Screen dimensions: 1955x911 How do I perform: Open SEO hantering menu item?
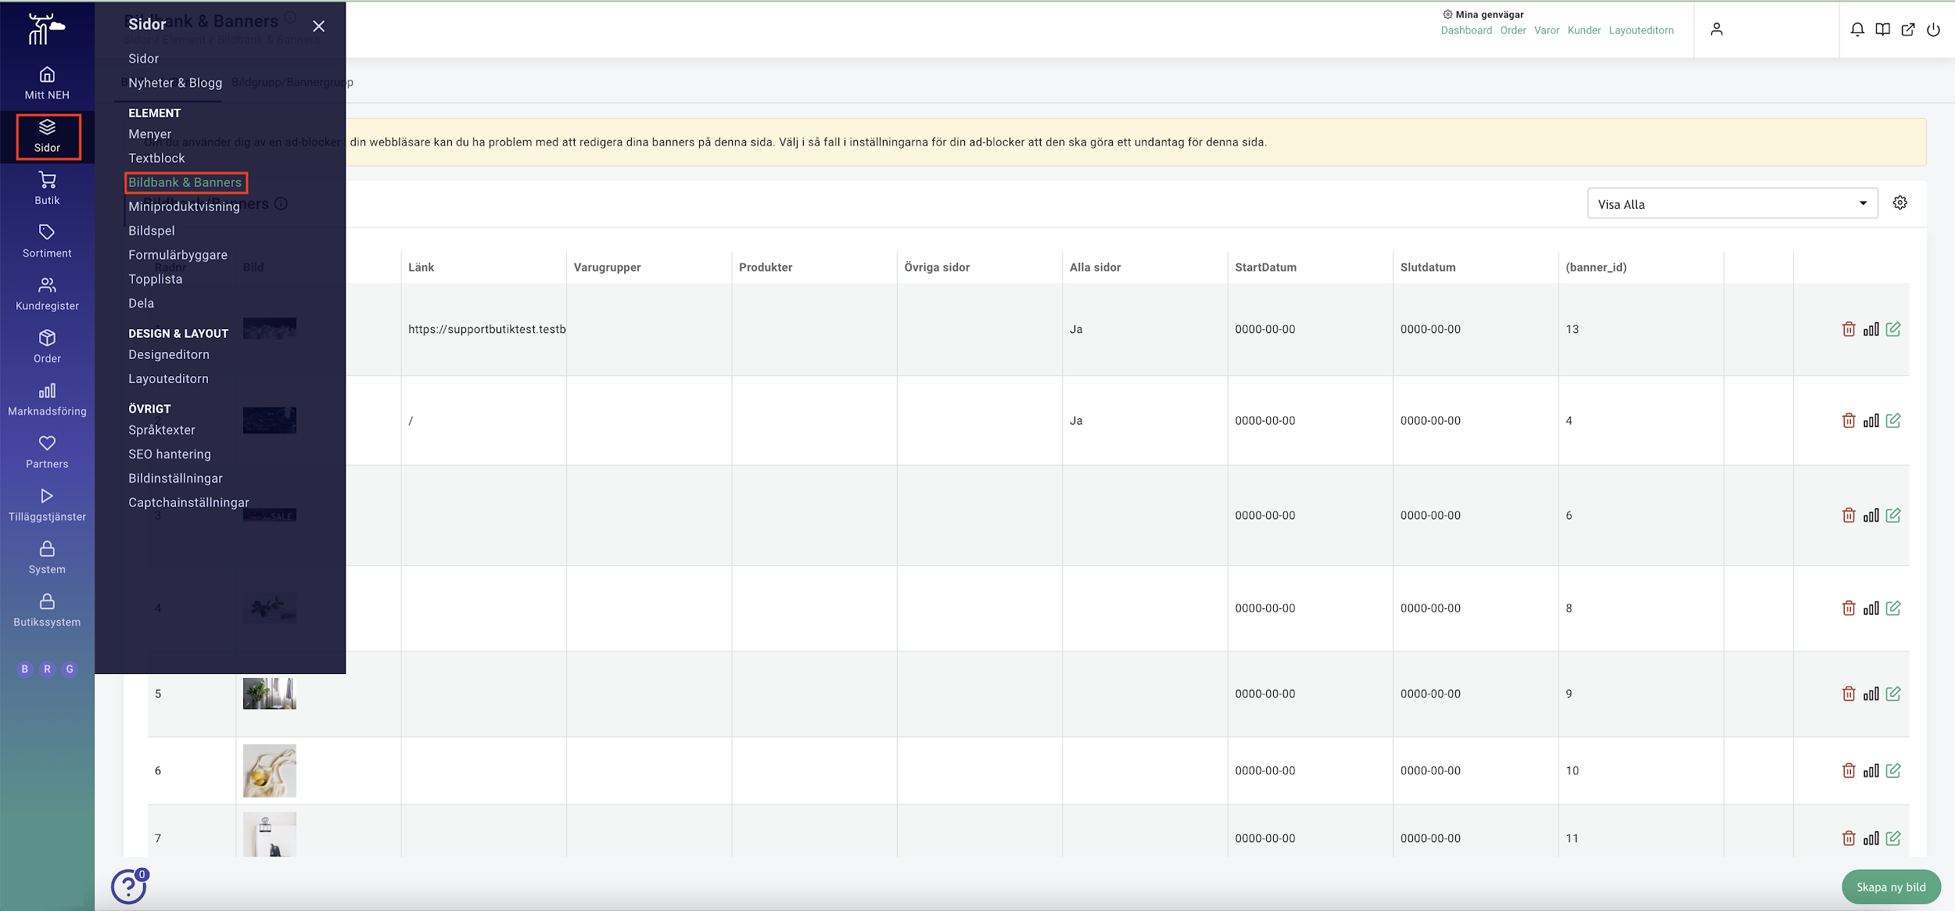point(170,454)
